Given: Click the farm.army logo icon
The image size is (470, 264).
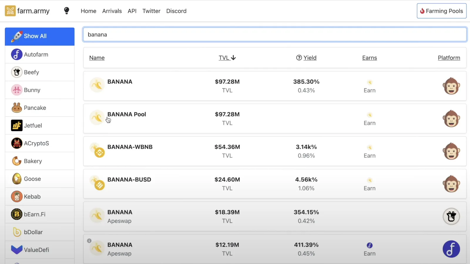Looking at the screenshot, I should point(10,11).
